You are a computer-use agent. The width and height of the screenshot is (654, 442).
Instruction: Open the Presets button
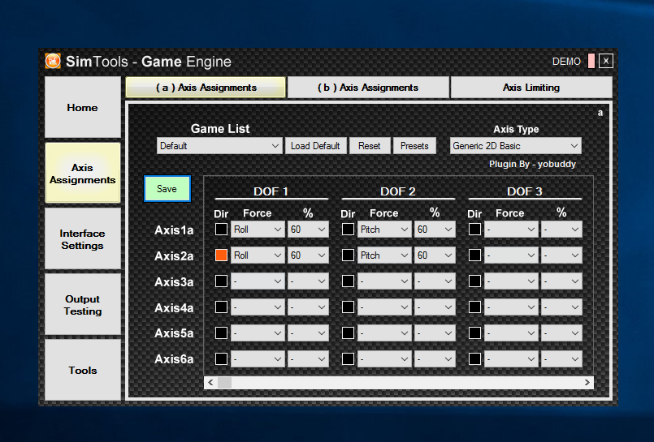(x=414, y=146)
